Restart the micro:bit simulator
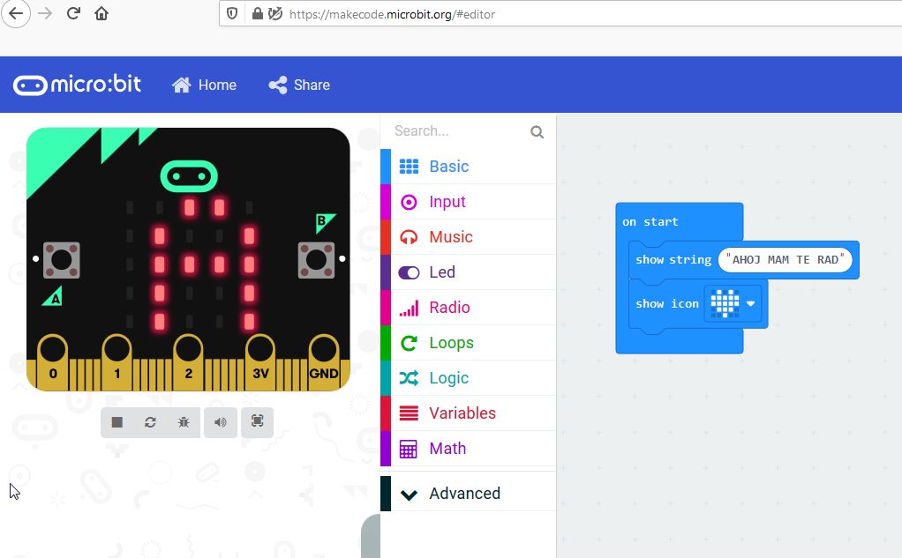 (x=150, y=422)
